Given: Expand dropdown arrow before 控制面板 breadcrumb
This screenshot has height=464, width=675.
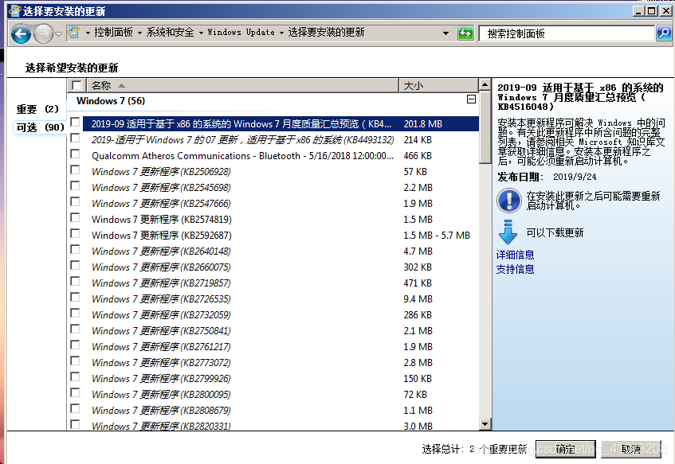Looking at the screenshot, I should click(x=88, y=33).
